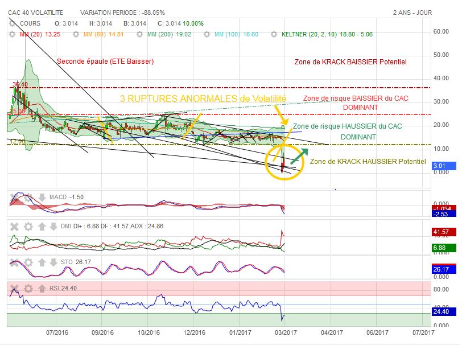Click the blue 26.17 STO value tag
The height and width of the screenshot is (345, 462).
pos(444,269)
